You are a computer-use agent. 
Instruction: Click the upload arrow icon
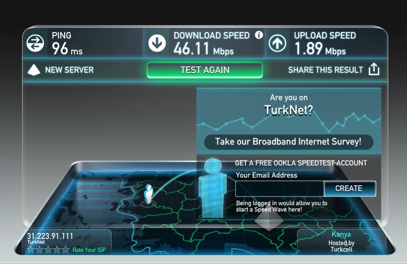tap(277, 43)
